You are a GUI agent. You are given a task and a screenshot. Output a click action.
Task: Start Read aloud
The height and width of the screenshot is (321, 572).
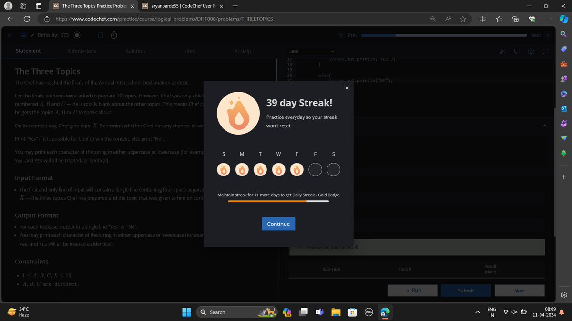point(448,19)
